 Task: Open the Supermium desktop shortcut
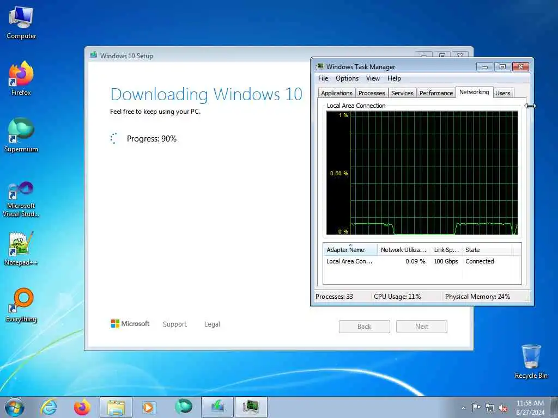21,135
